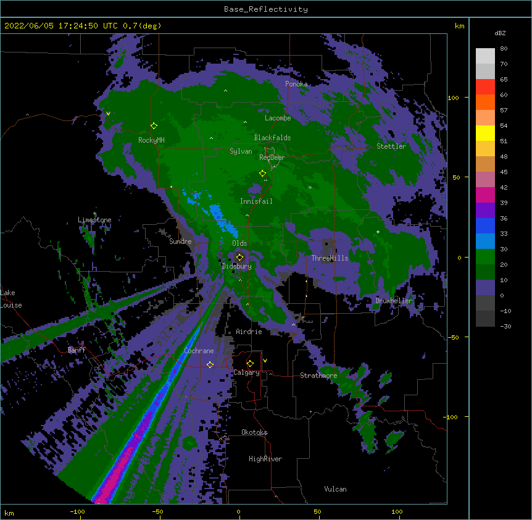Click the Didsbury town label
Screen dimensions: 532x520
point(237,266)
